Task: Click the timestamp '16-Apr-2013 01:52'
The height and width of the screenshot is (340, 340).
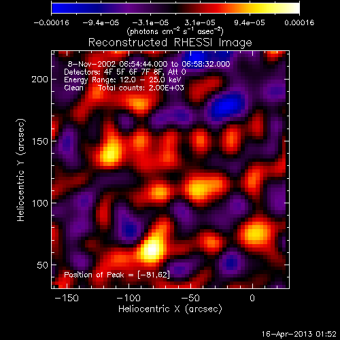Action: [299, 334]
